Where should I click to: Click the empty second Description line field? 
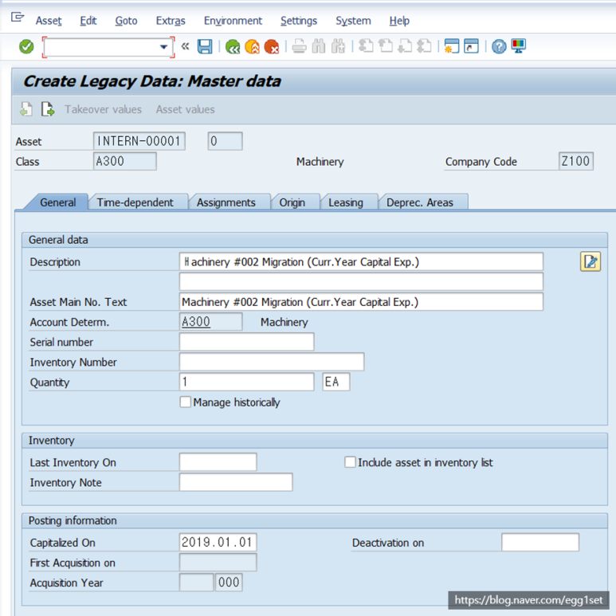[361, 281]
